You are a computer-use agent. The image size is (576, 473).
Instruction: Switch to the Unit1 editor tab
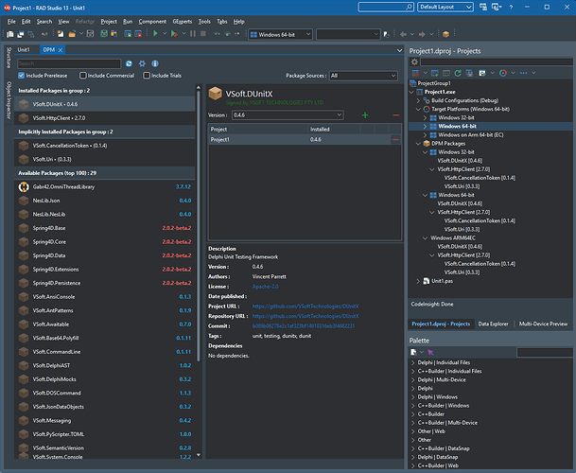point(24,49)
